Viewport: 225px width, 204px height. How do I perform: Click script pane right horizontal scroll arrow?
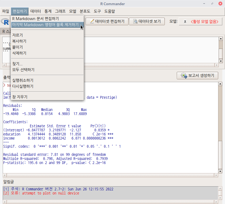pos(217,65)
